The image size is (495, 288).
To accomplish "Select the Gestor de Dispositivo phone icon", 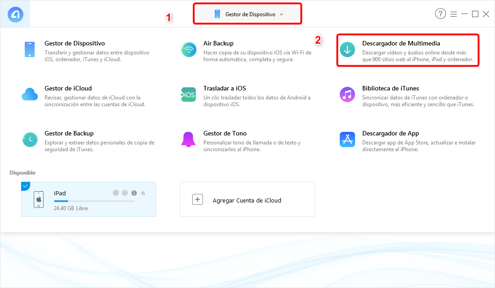I will 30,49.
